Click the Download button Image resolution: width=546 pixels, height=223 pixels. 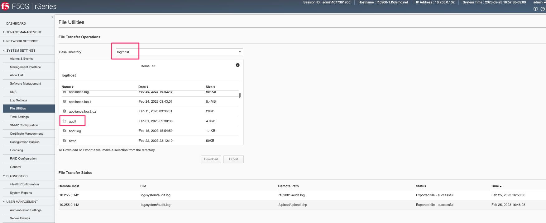coord(211,159)
